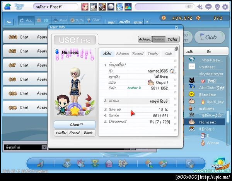Select room 017 Chat in list
Viewport: 232px width, 181px height.
pyautogui.click(x=26, y=65)
